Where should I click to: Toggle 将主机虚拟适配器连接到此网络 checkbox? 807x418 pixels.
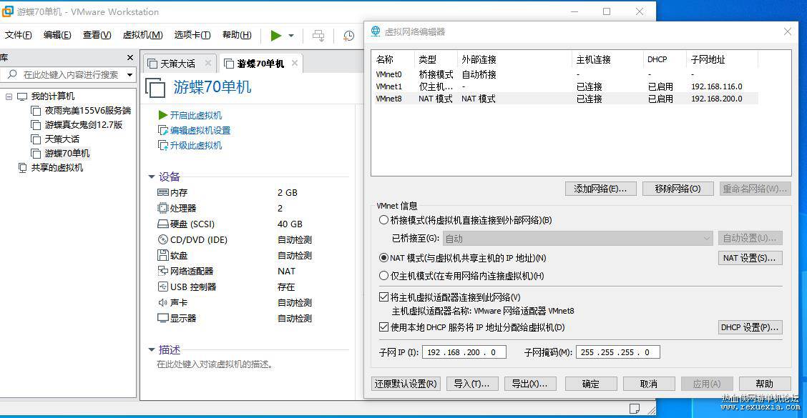click(383, 297)
